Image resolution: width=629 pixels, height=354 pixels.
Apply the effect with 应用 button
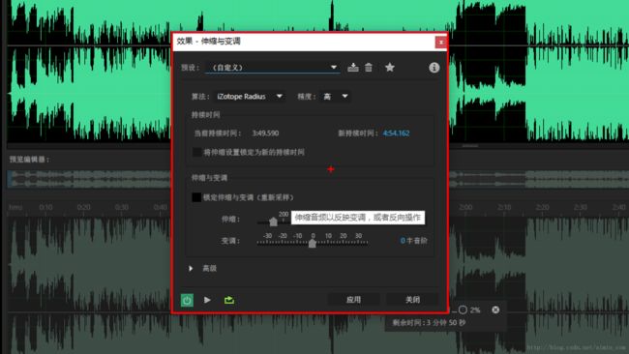click(353, 300)
